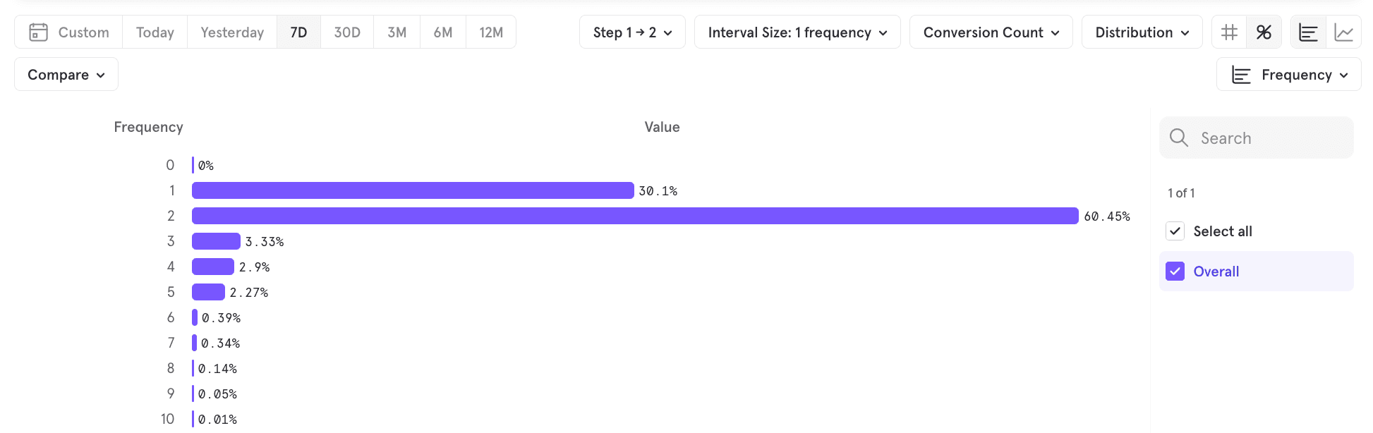Expand the Interval Size: 1 frequency dropdown
1373x433 pixels.
[x=797, y=32]
